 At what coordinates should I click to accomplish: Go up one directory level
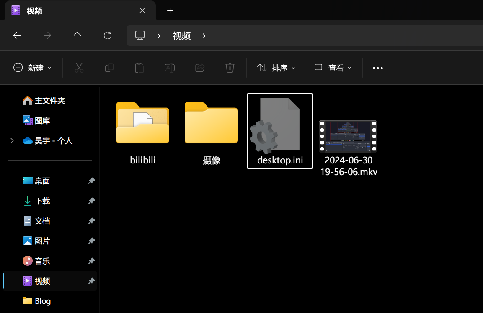point(77,36)
